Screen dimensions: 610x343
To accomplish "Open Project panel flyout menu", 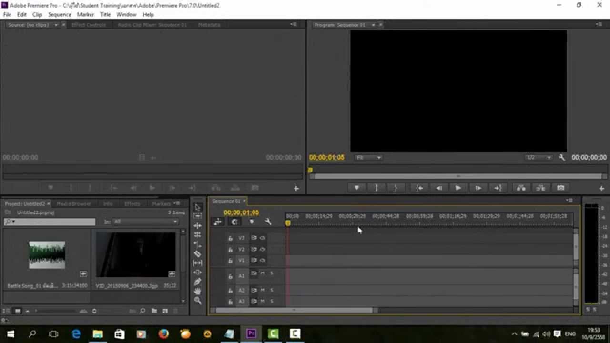I will pos(177,203).
